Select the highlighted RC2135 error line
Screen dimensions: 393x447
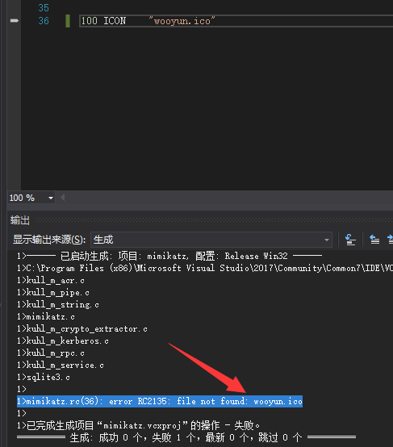click(160, 401)
